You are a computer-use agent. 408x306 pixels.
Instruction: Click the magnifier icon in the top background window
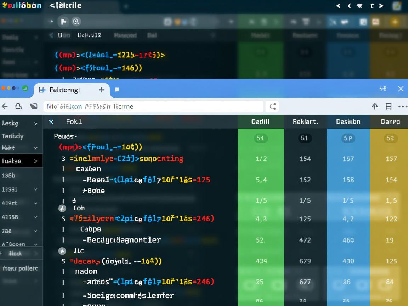pyautogui.click(x=76, y=22)
